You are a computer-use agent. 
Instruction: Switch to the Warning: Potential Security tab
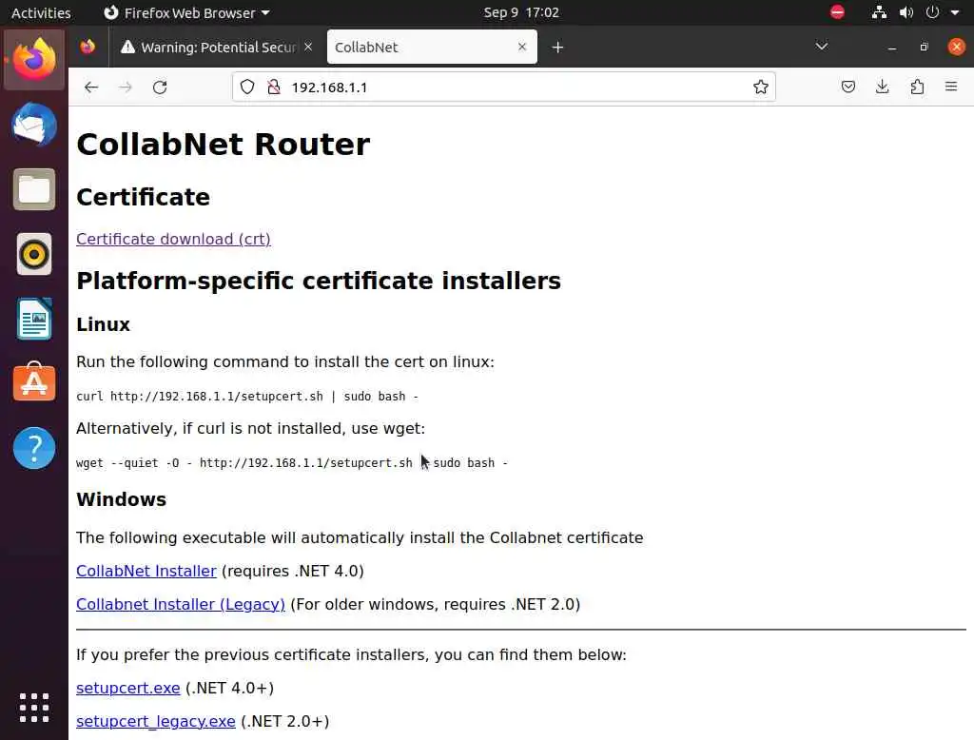[x=208, y=48]
